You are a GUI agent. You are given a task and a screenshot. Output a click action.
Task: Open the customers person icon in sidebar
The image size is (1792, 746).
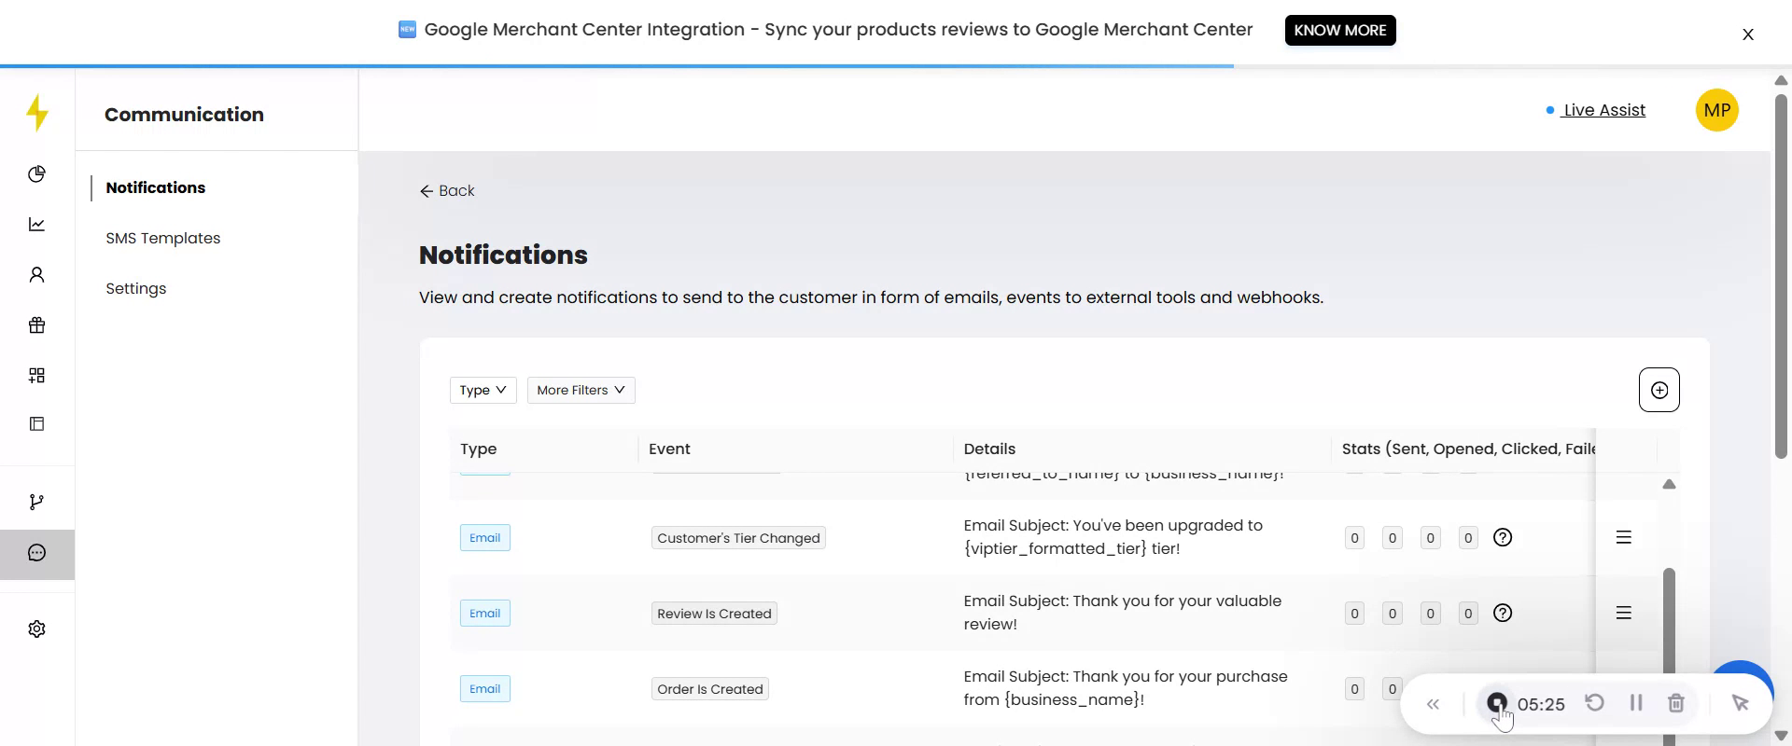37,275
